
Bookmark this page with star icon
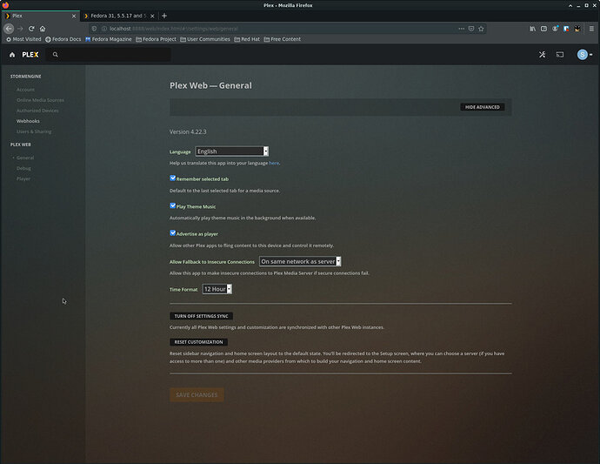pyautogui.click(x=481, y=29)
